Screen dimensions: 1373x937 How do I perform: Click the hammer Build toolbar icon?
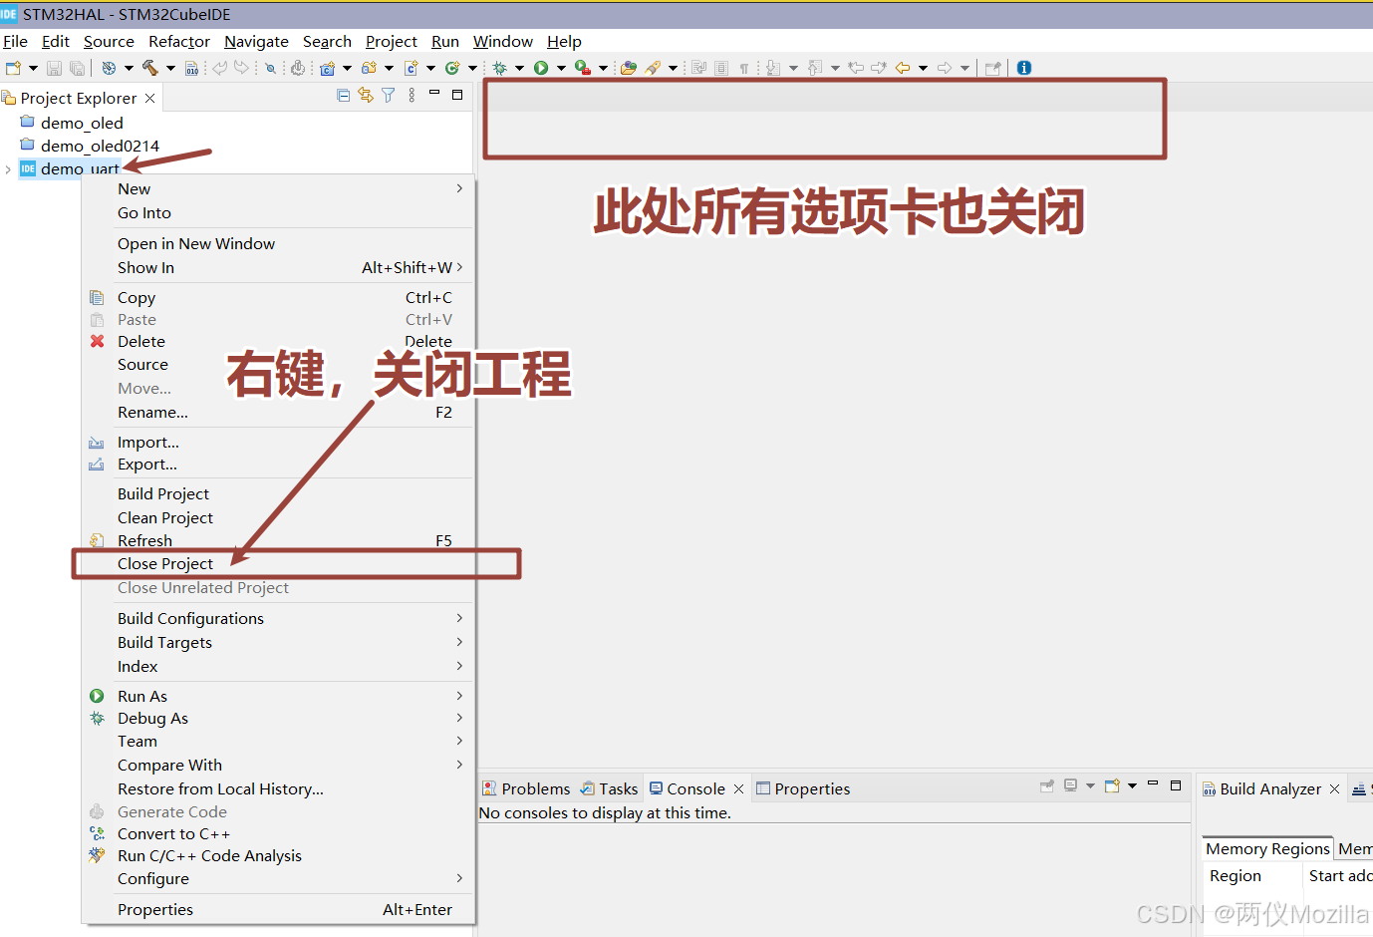coord(149,68)
